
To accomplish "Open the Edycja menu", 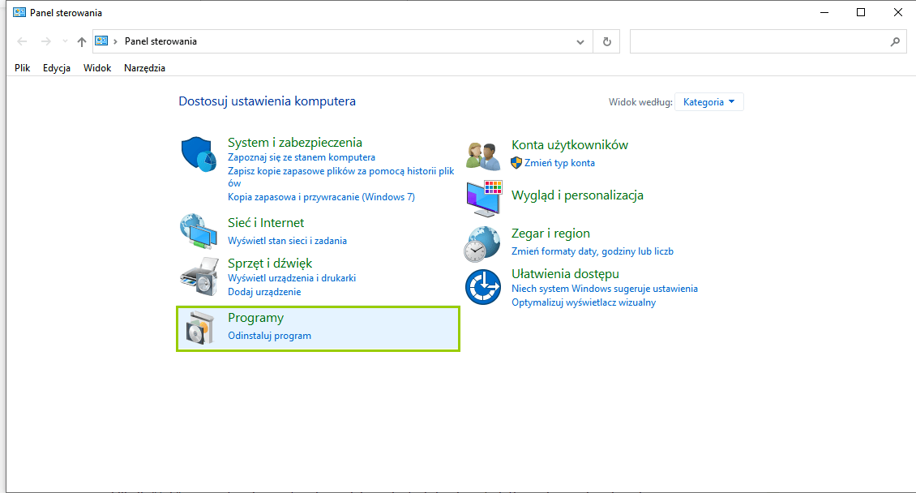I will (57, 68).
